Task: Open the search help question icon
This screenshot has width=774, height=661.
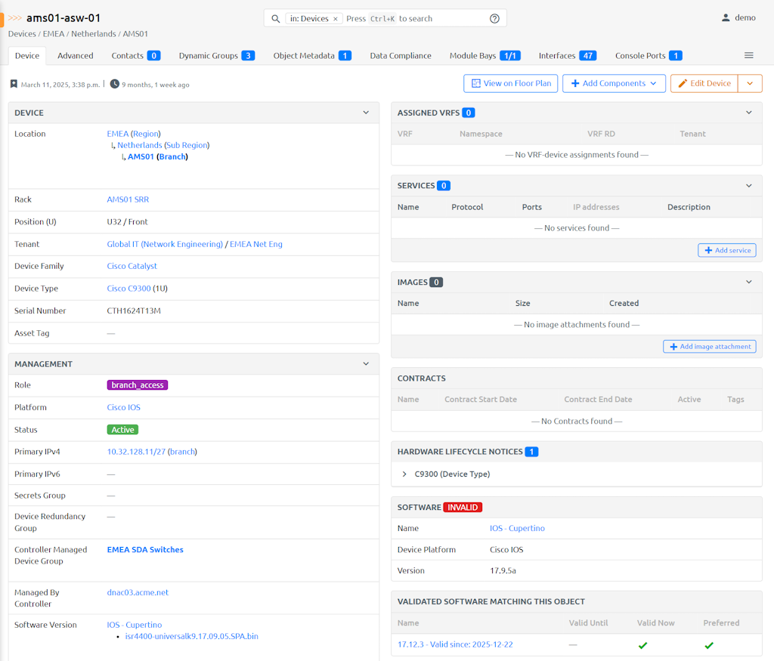Action: [494, 19]
